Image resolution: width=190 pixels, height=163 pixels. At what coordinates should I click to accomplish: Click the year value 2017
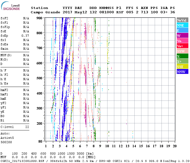pos(67,12)
